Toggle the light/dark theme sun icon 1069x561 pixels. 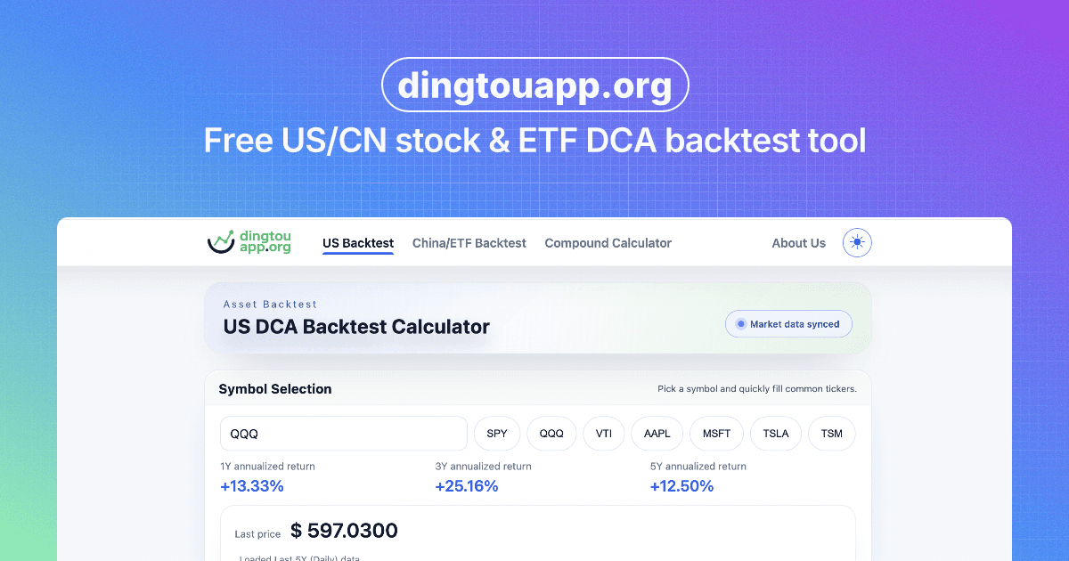856,242
